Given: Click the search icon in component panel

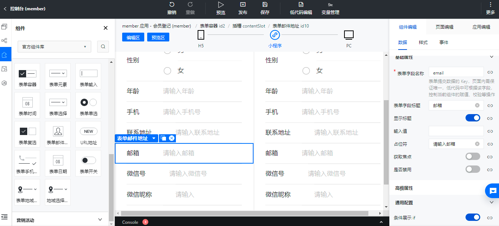Looking at the screenshot, I should click(103, 47).
